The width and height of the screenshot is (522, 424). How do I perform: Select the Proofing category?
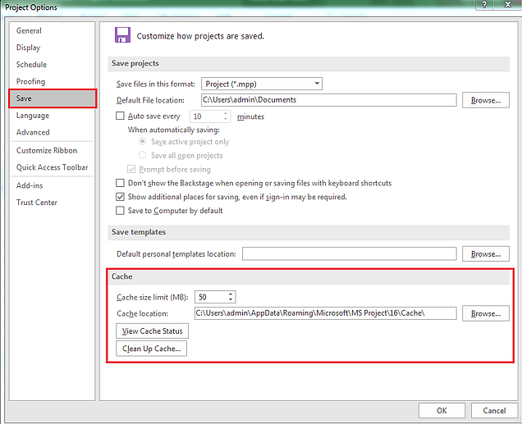click(x=30, y=81)
